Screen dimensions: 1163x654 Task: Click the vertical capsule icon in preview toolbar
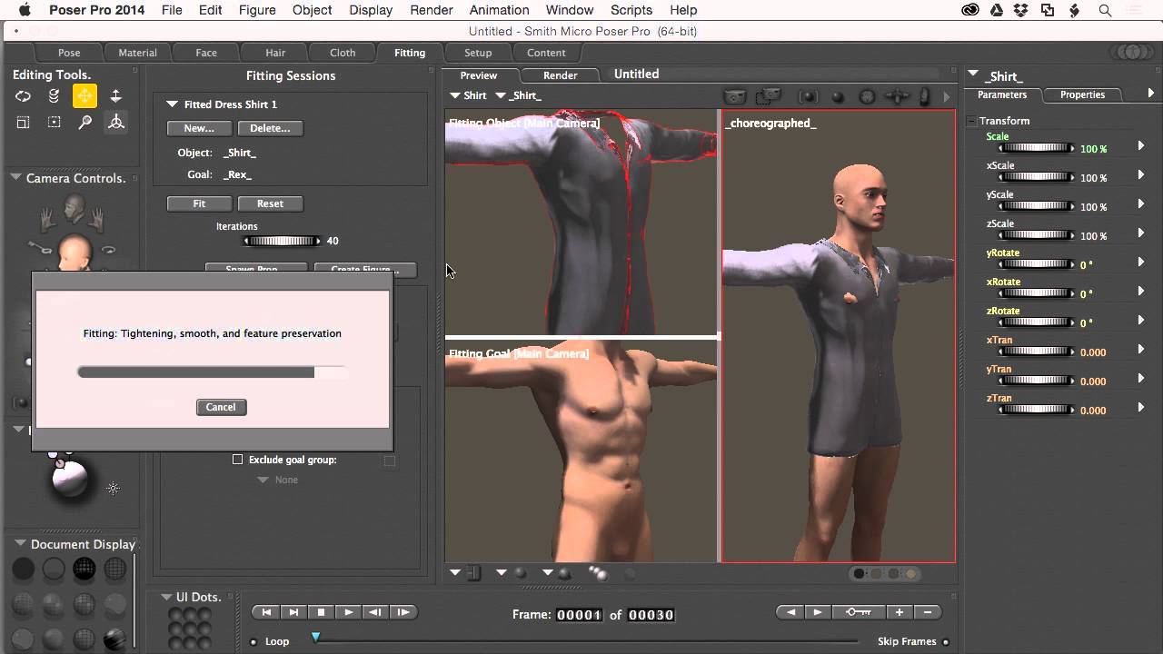point(925,96)
